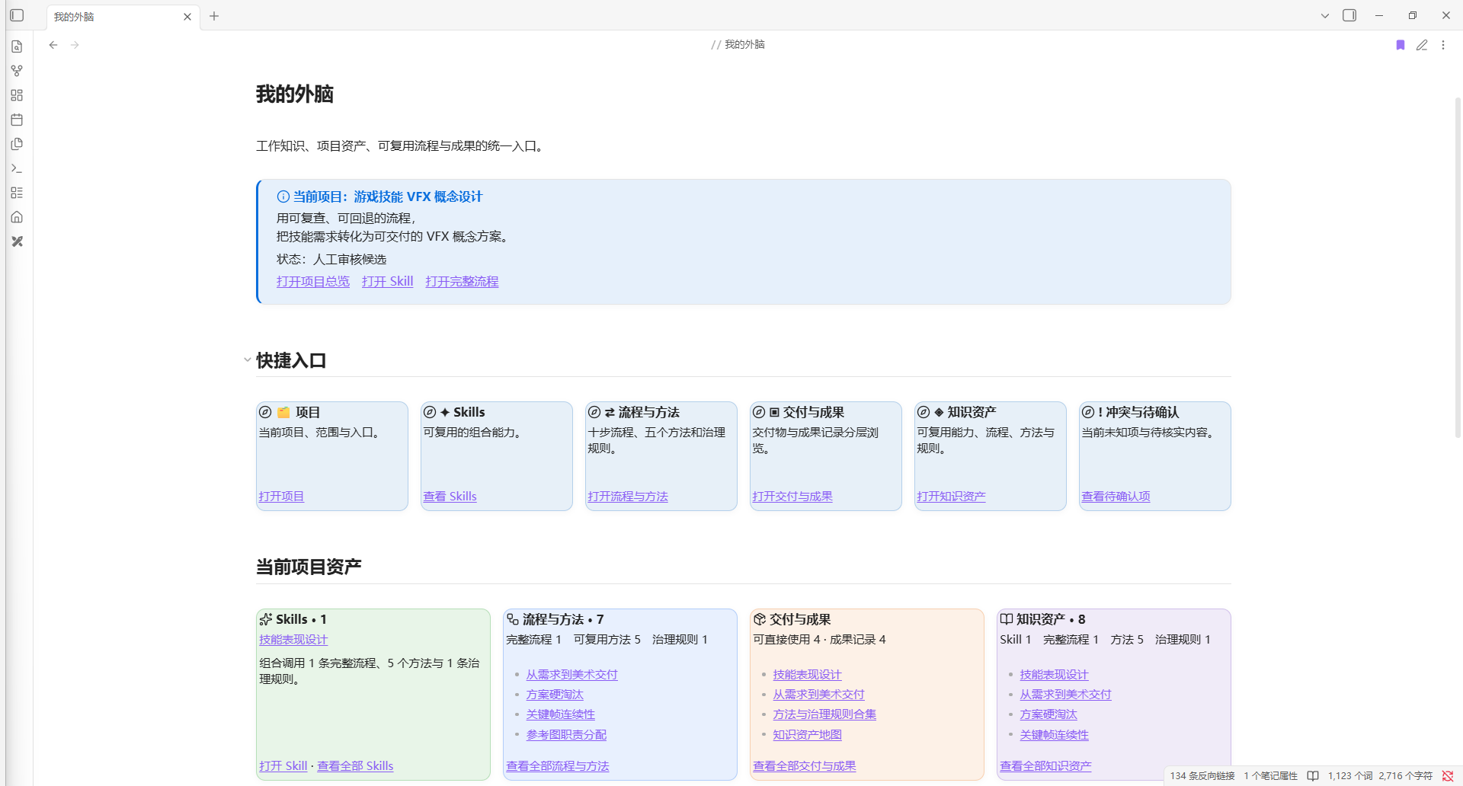Click the purple bookmark icon

click(x=1401, y=45)
